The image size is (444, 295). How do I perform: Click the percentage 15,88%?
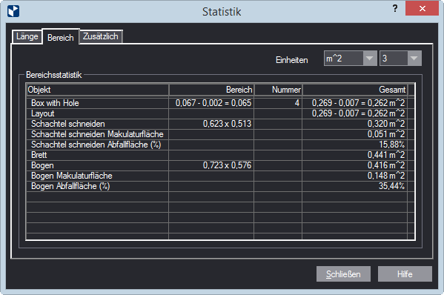click(392, 145)
